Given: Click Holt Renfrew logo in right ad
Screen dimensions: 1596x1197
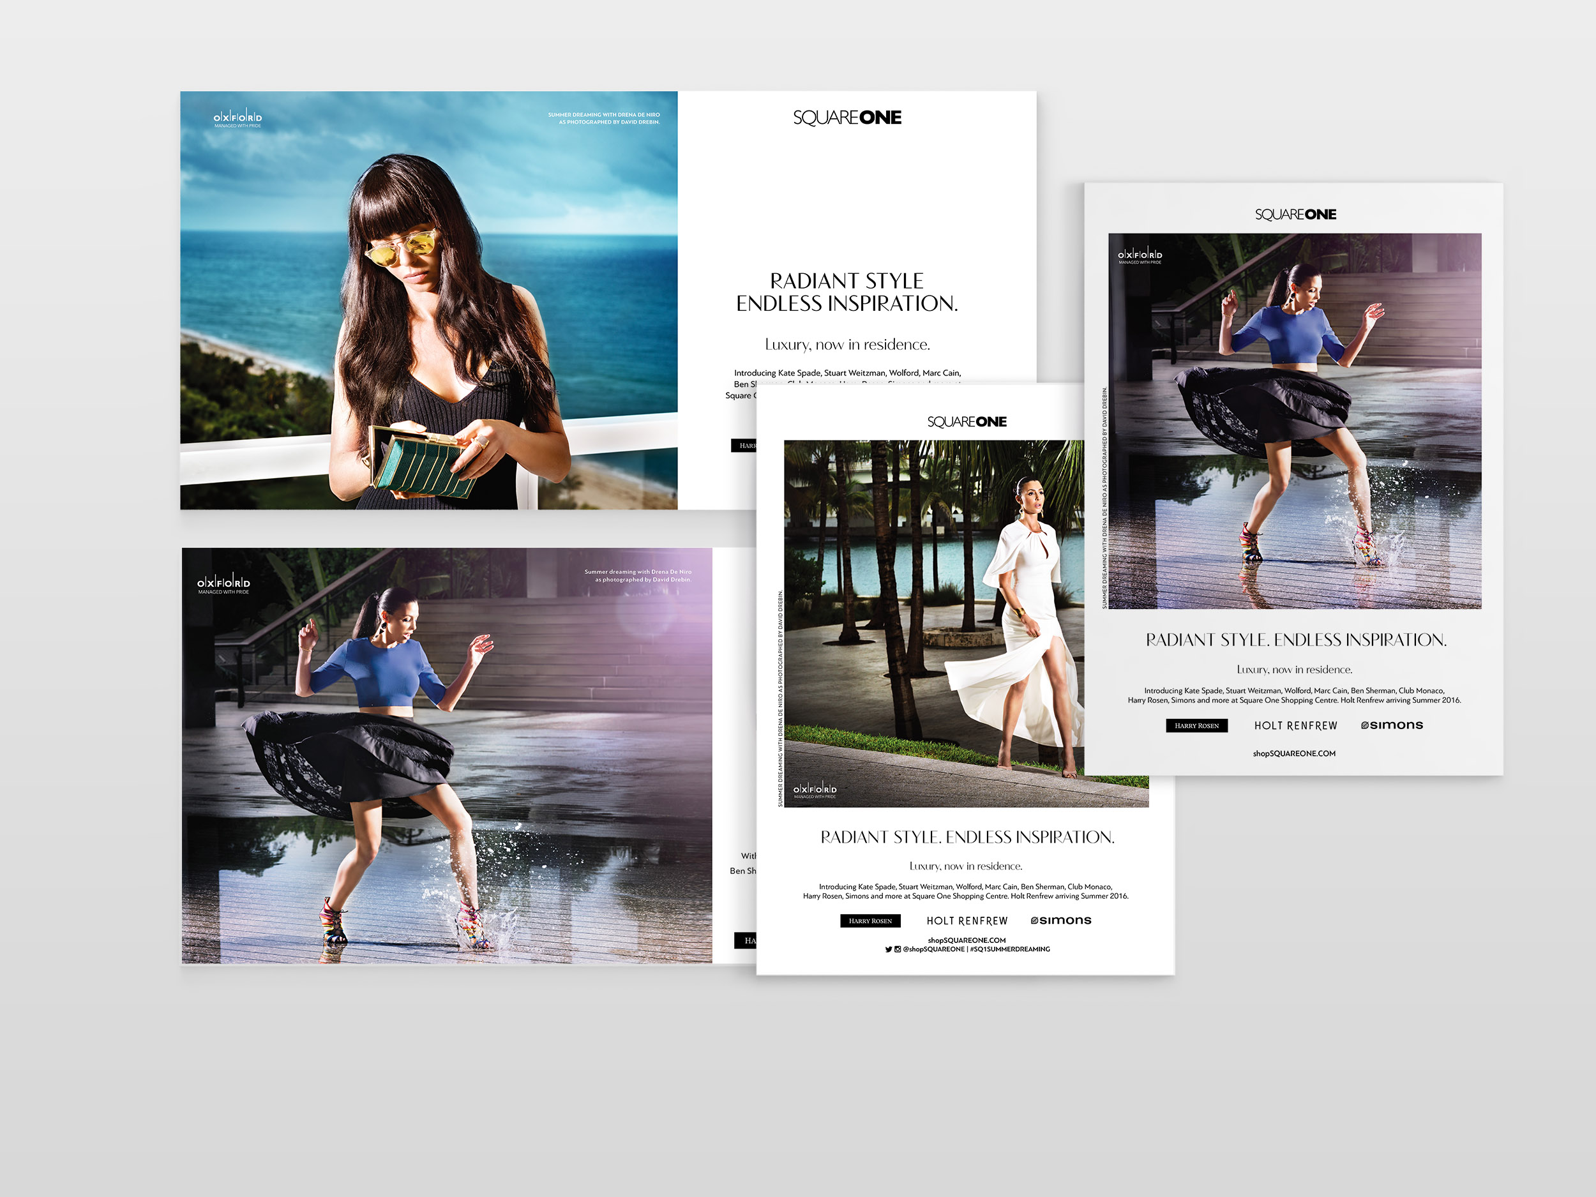Looking at the screenshot, I should pos(1295,726).
